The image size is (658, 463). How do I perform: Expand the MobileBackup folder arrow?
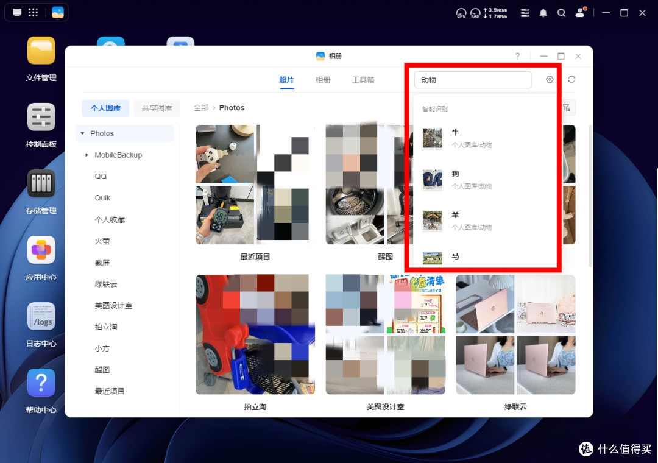(x=87, y=155)
